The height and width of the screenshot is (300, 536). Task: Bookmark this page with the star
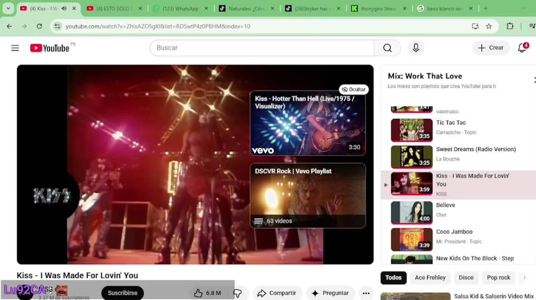(489, 26)
